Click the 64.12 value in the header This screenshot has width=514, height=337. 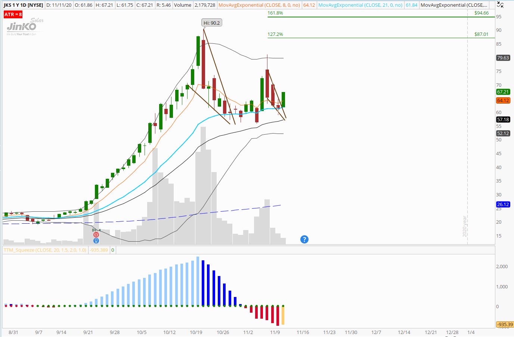click(x=309, y=5)
